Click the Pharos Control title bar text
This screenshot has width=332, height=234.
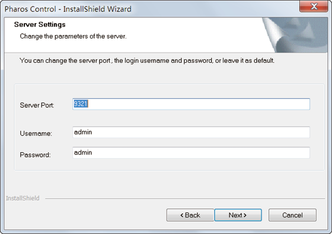click(68, 9)
